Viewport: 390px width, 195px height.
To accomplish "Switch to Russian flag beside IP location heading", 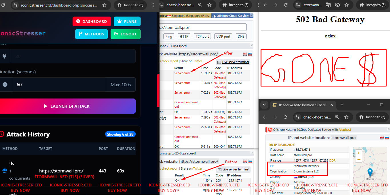I will tap(387, 138).
